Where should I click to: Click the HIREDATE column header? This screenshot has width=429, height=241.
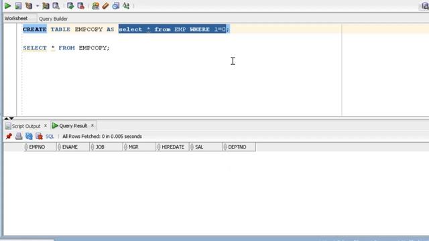point(173,147)
